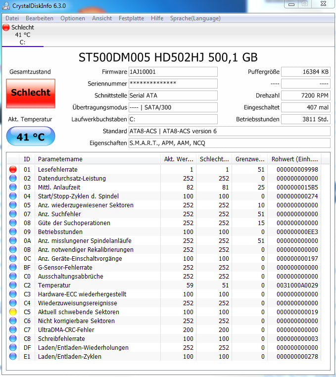Click the status icon for Start/Stopp-Zyklen d. Spindel
336x377 pixels.
tap(13, 196)
